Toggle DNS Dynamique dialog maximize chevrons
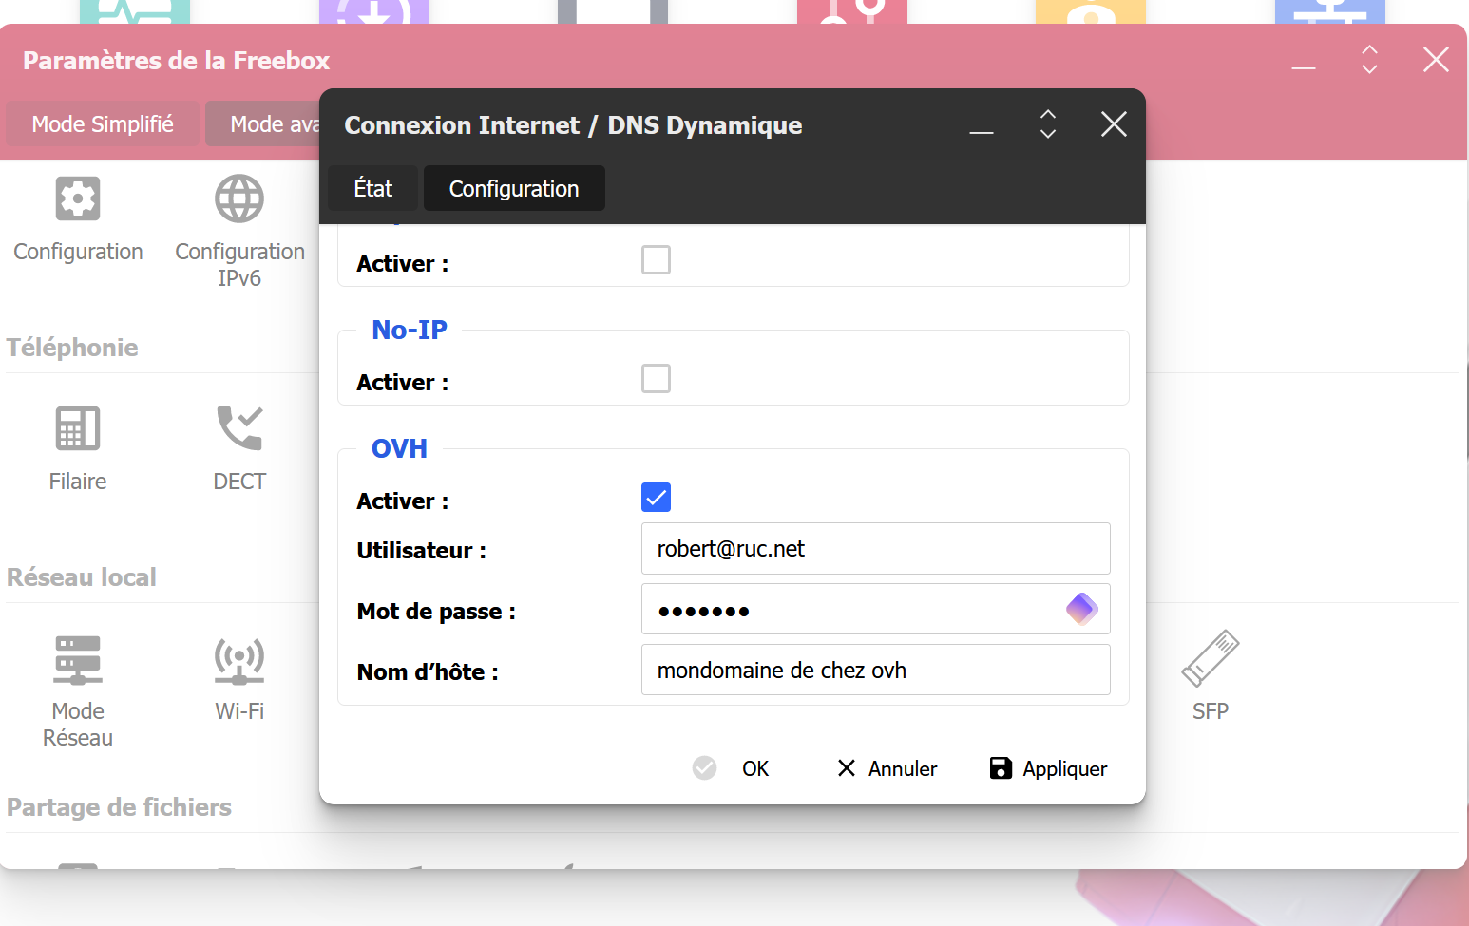This screenshot has height=926, width=1469. (1047, 124)
